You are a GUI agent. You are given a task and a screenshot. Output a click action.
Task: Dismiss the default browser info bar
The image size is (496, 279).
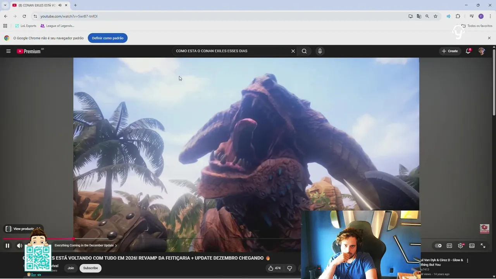coord(489,38)
